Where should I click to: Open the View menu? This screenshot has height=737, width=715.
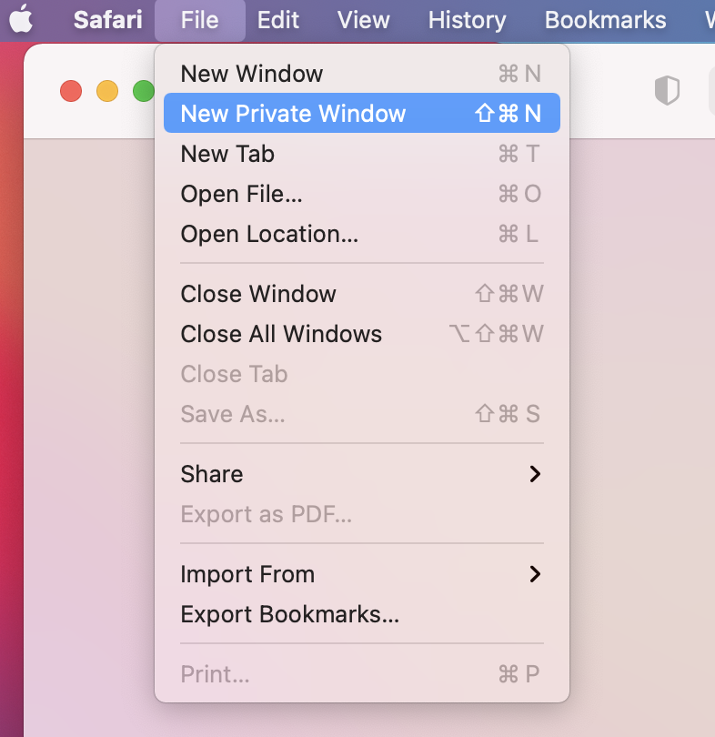pyautogui.click(x=364, y=20)
